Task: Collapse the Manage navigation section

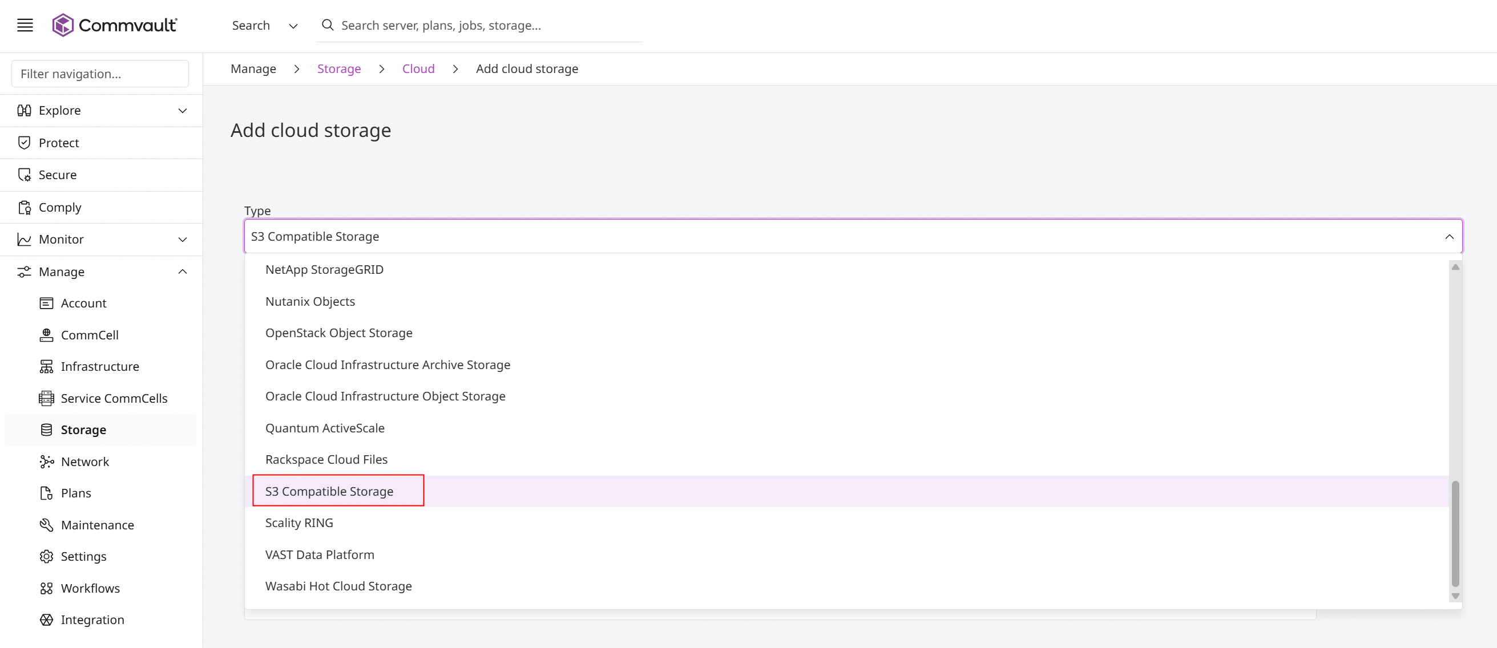Action: (183, 272)
